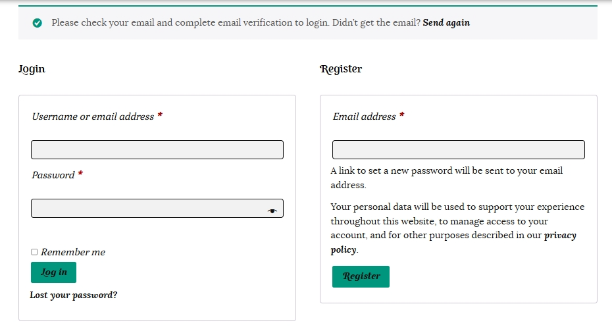Click the 'Password' field label

[53, 175]
